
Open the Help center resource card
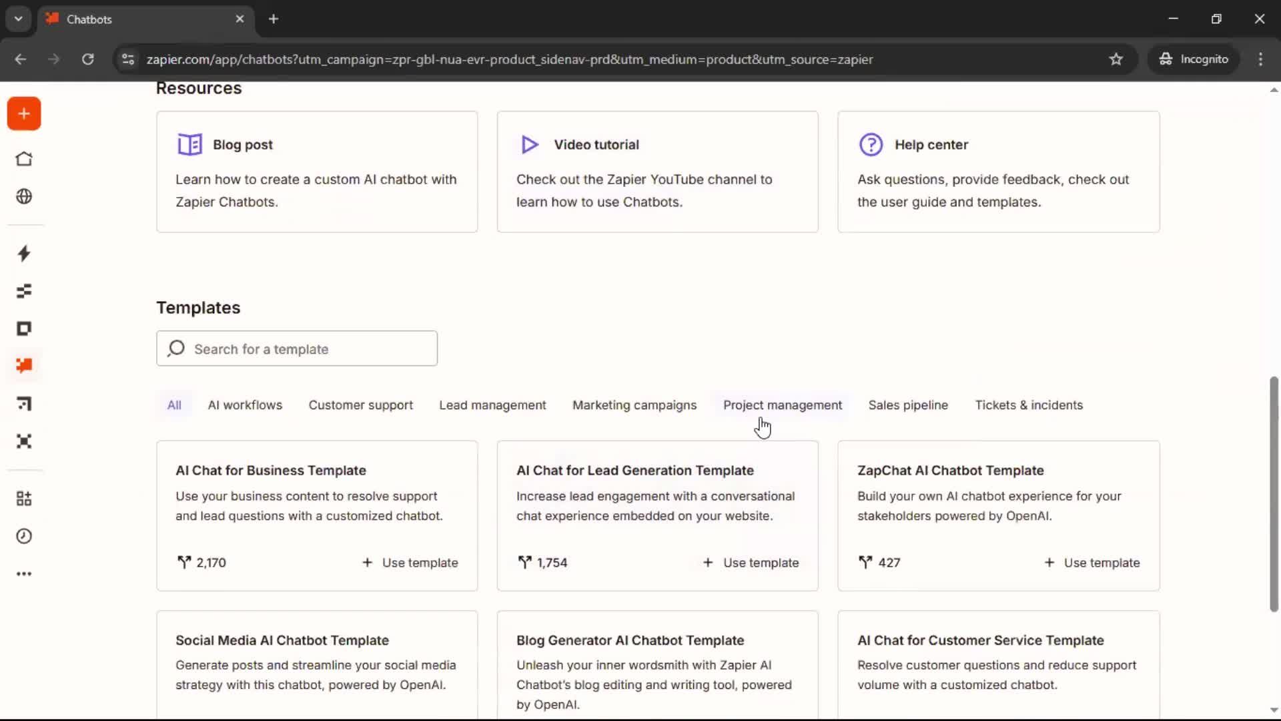point(999,172)
